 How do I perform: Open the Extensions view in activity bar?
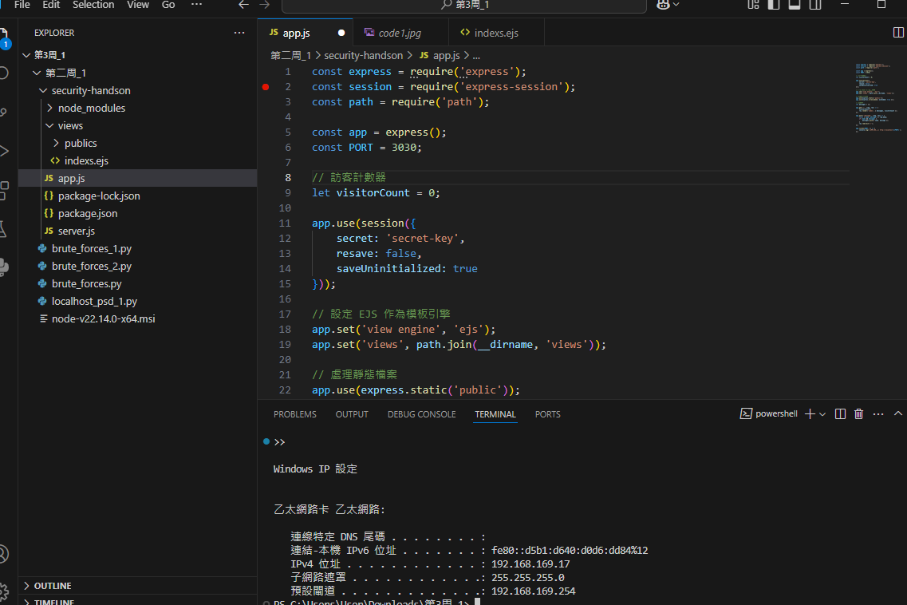tap(3, 190)
